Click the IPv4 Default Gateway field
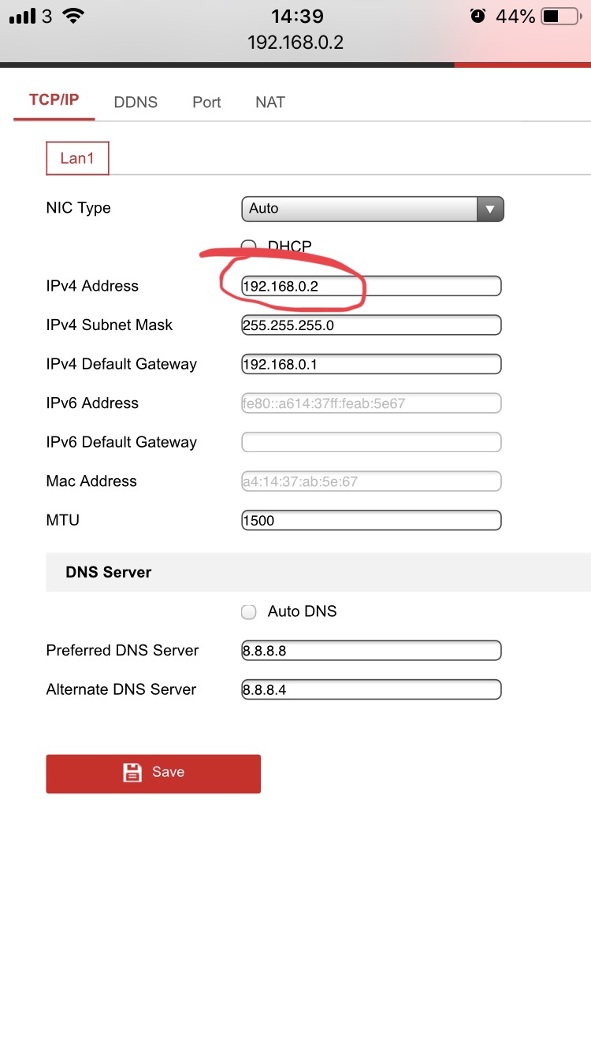 371,364
